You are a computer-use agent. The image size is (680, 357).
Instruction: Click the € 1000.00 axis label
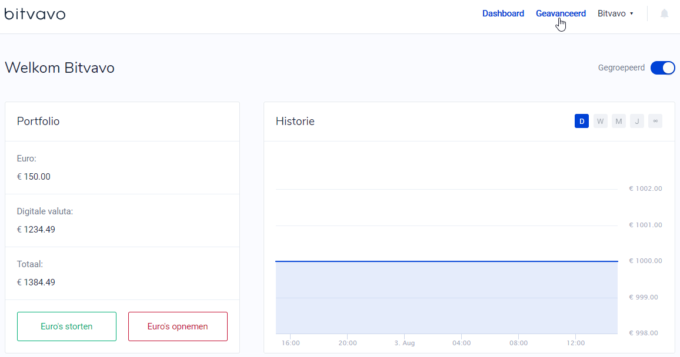click(646, 261)
